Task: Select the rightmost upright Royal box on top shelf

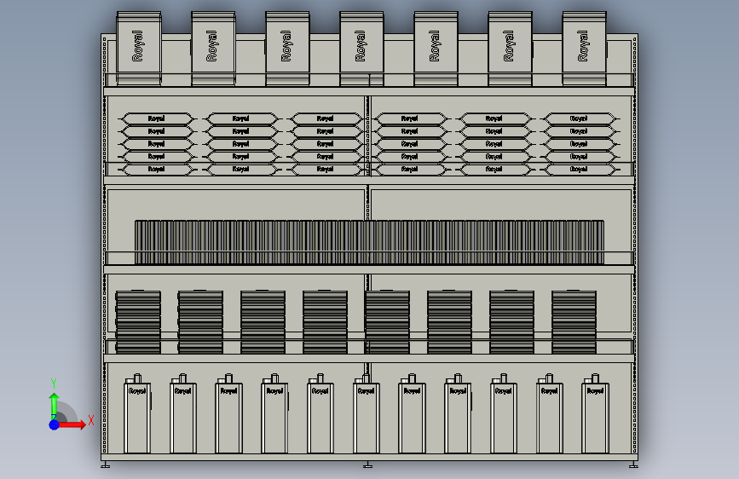Action: pos(585,49)
